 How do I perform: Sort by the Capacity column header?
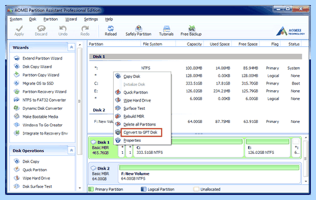tap(190, 44)
